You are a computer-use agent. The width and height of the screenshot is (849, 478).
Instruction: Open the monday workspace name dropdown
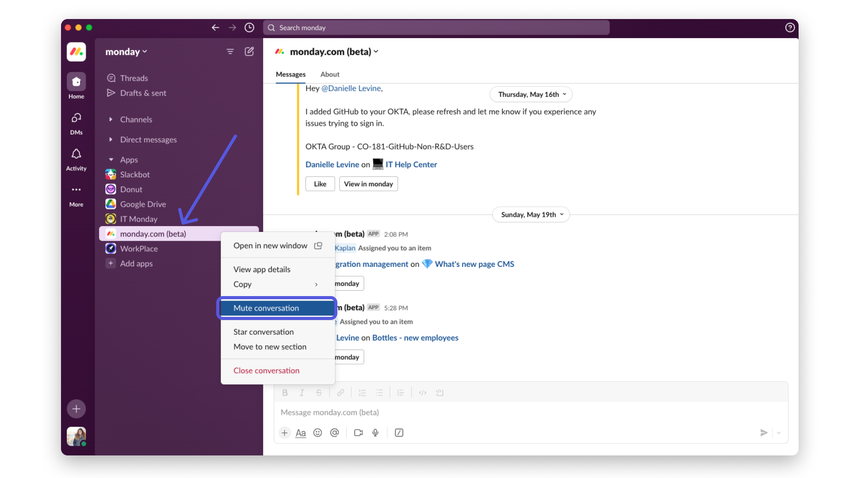tap(126, 52)
